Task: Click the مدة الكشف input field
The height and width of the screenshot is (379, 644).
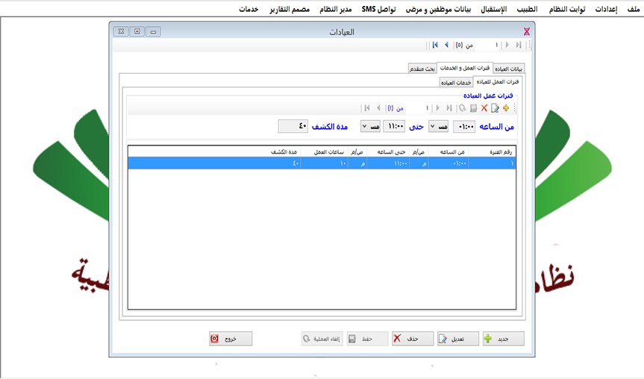Action: pos(293,127)
